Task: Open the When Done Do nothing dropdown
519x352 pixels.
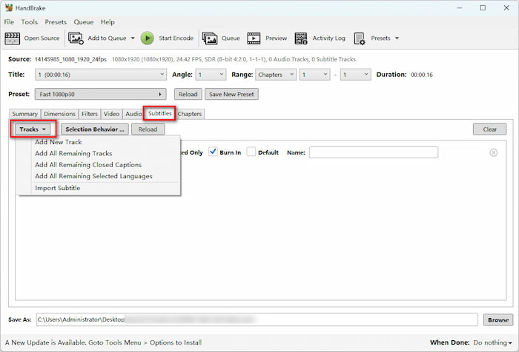Action: pyautogui.click(x=492, y=342)
